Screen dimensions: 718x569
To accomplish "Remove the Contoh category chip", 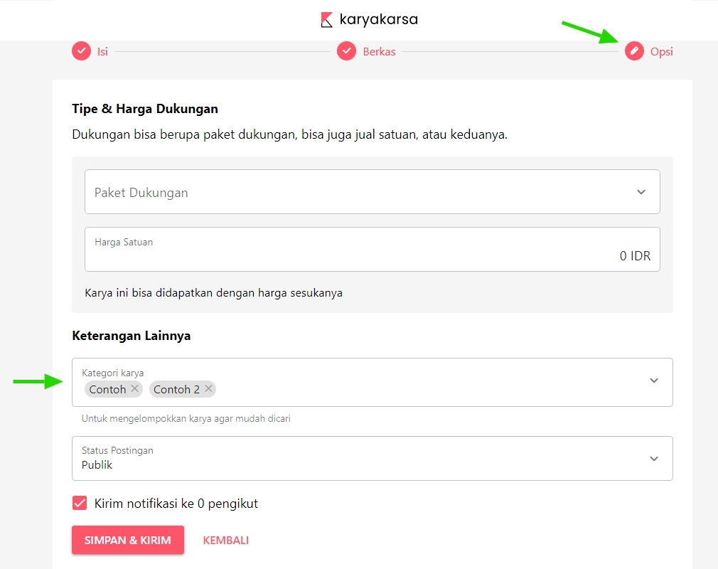I will (135, 388).
